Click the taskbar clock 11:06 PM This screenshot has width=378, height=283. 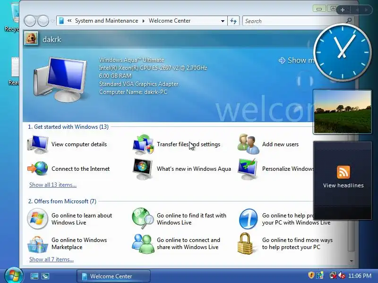pos(360,275)
